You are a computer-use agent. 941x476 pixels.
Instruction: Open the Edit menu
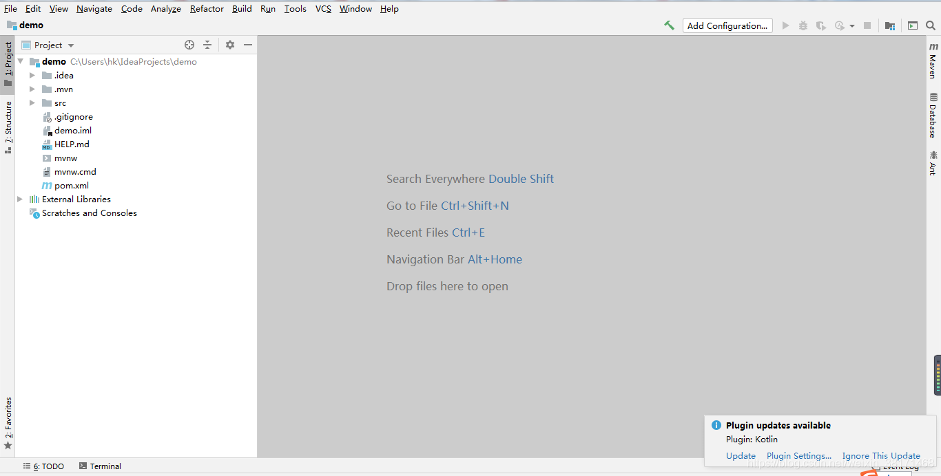[33, 8]
